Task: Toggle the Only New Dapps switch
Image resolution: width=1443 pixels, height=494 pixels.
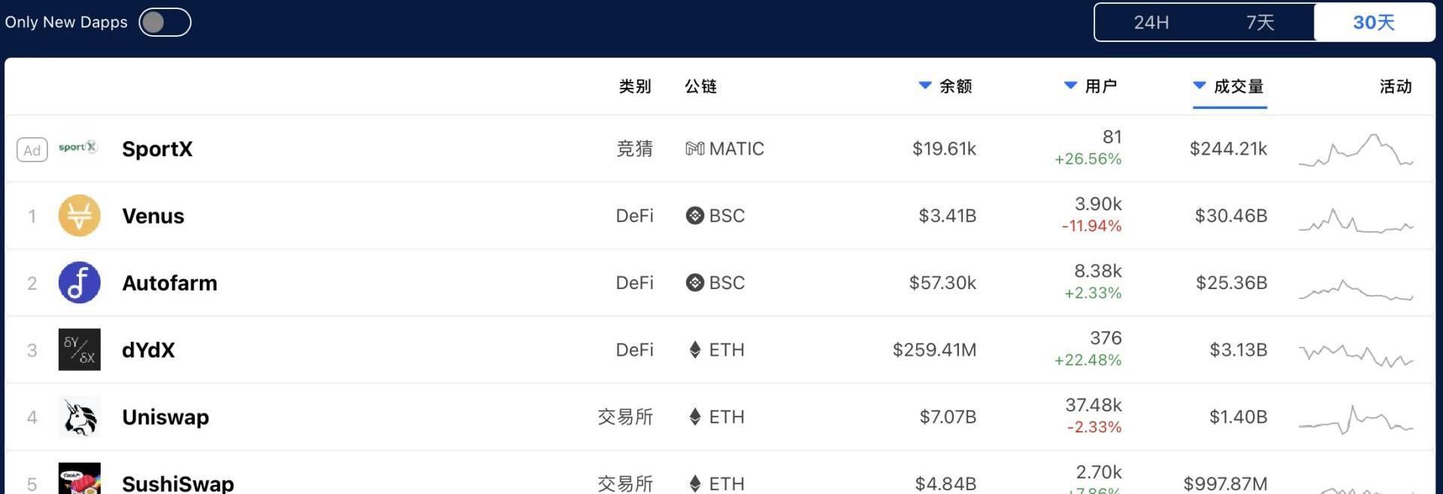Action: (165, 23)
